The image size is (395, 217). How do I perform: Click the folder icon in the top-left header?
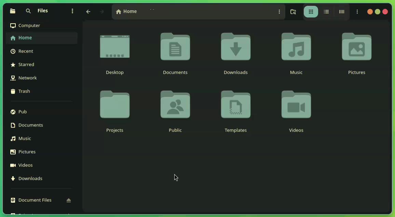tap(13, 11)
